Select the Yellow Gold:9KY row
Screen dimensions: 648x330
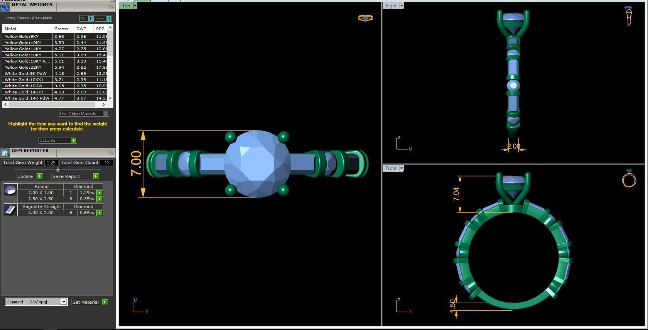click(x=55, y=36)
